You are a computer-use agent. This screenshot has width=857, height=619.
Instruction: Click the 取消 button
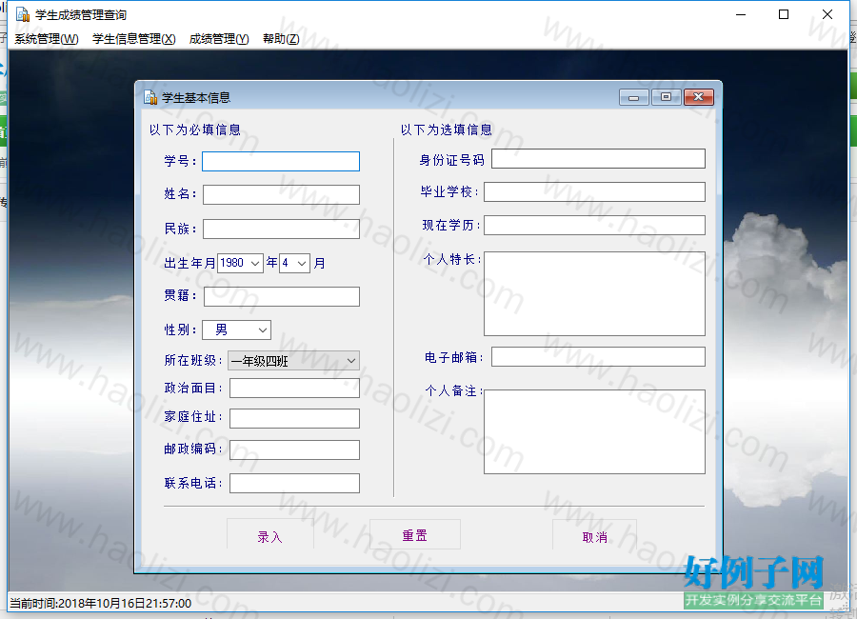click(x=594, y=536)
